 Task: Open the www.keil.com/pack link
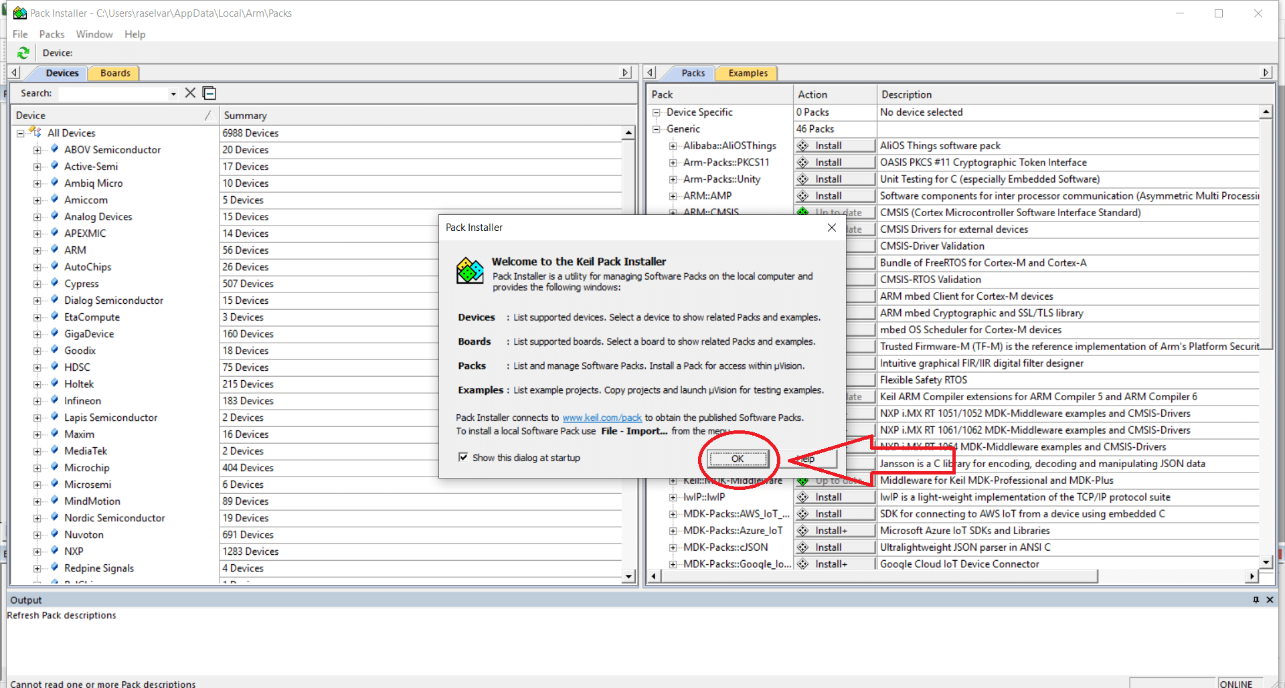pos(602,418)
